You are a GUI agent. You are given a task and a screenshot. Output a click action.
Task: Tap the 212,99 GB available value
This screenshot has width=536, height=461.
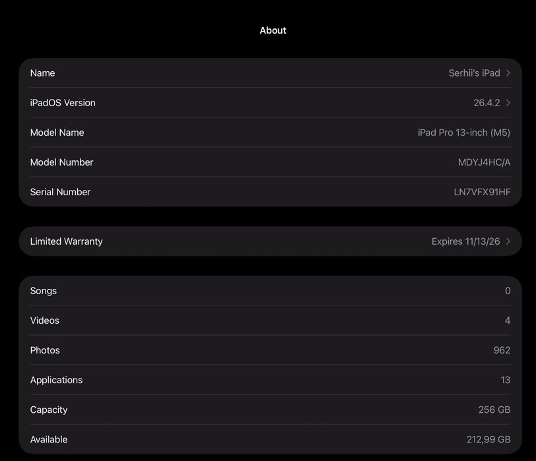coord(488,439)
